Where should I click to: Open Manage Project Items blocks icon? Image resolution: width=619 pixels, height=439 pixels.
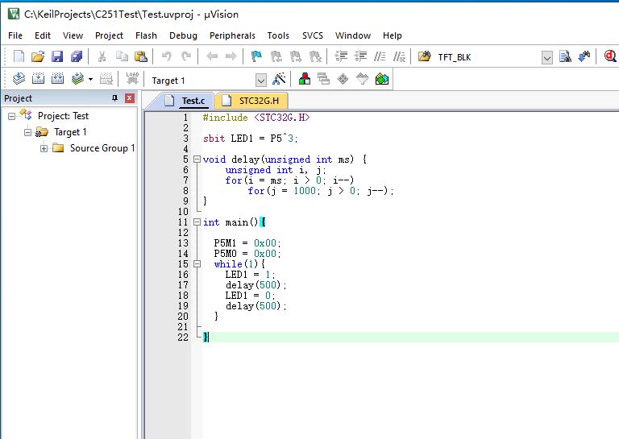coord(305,79)
